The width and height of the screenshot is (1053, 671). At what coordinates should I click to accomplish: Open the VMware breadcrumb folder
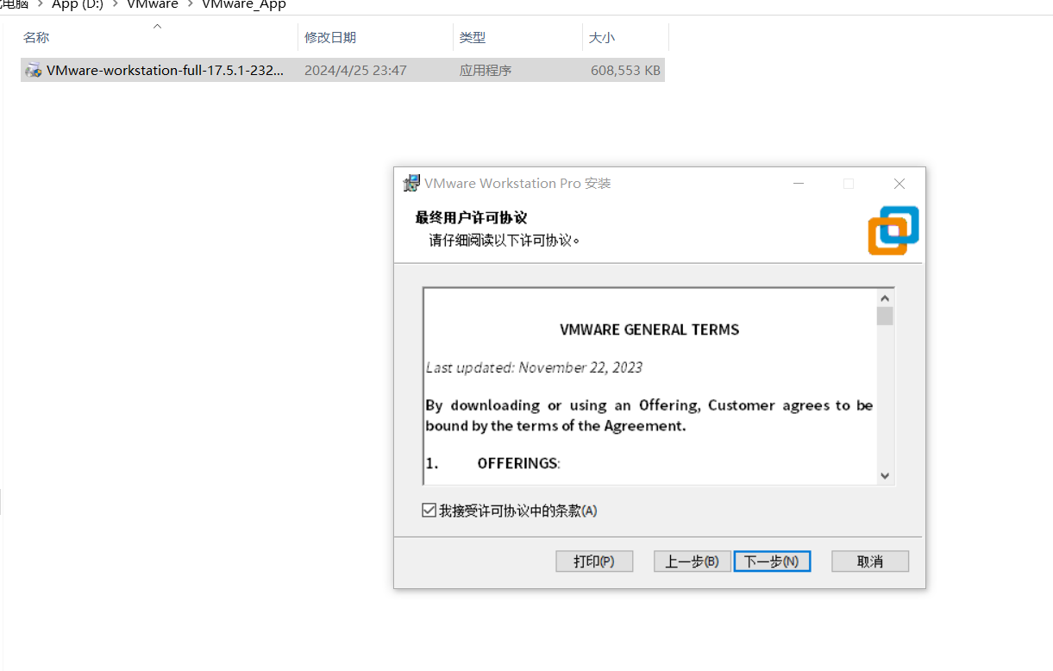coord(153,4)
